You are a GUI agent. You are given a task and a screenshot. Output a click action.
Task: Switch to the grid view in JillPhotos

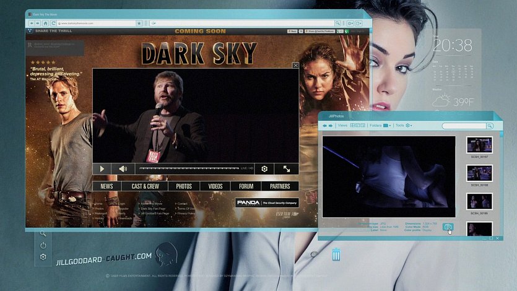pyautogui.click(x=354, y=126)
